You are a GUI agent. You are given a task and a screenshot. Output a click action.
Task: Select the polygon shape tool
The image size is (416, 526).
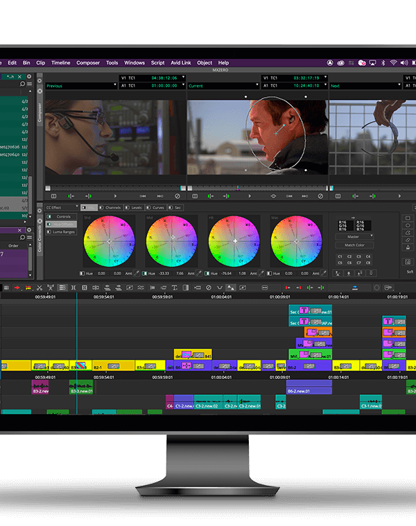[408, 232]
